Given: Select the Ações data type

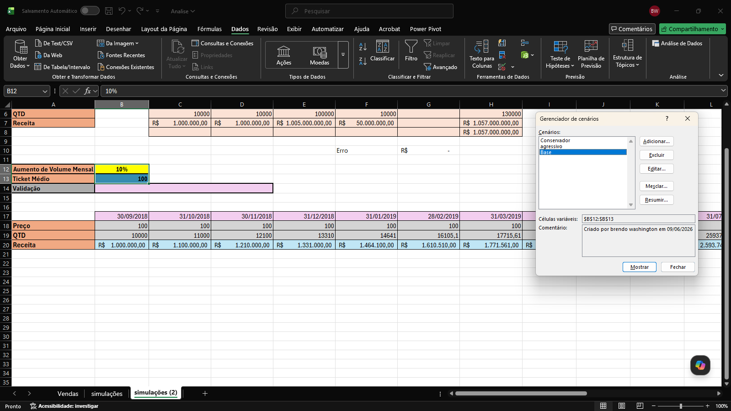Looking at the screenshot, I should tap(284, 55).
